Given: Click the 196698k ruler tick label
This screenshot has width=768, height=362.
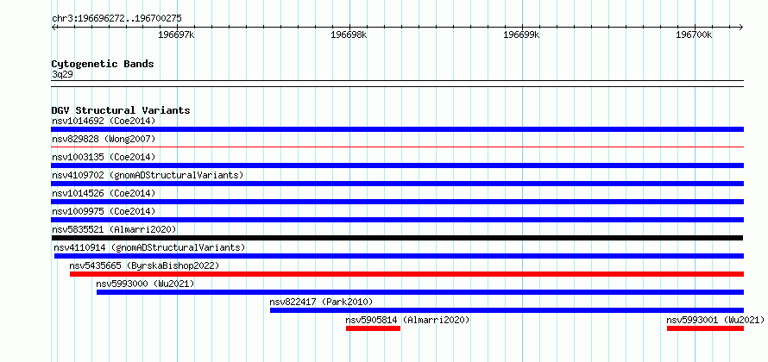Looking at the screenshot, I should point(349,35).
